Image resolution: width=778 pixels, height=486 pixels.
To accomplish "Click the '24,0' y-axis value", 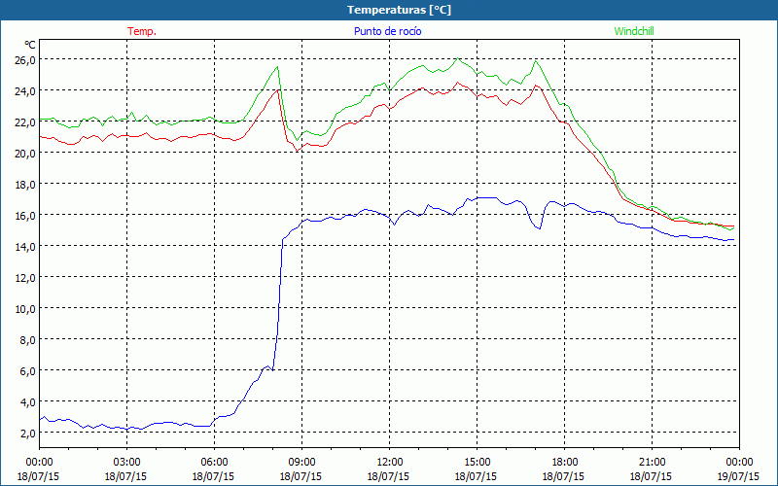I will click(x=25, y=90).
